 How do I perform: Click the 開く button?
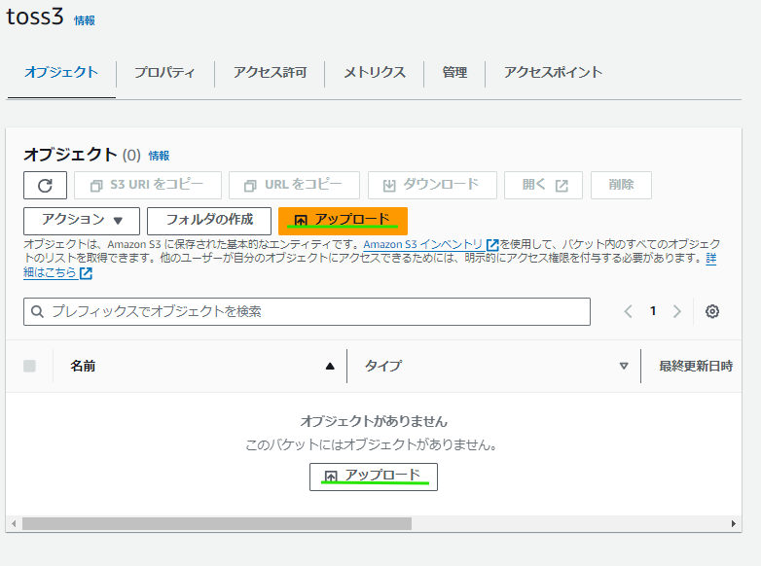[x=543, y=186]
